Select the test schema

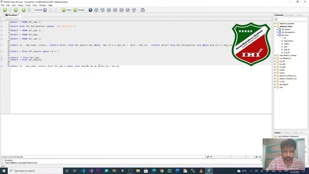pos(281,87)
